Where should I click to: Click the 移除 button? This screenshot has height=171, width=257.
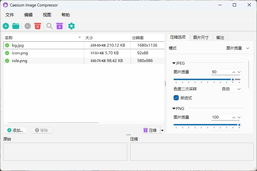42,130
